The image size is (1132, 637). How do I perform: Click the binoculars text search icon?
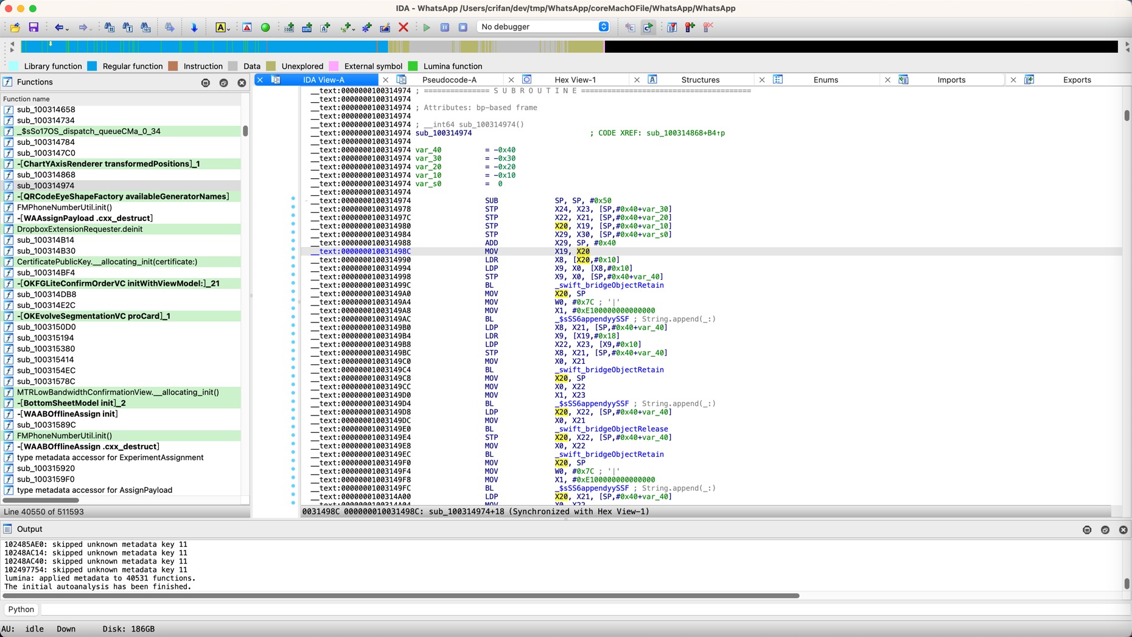(128, 27)
